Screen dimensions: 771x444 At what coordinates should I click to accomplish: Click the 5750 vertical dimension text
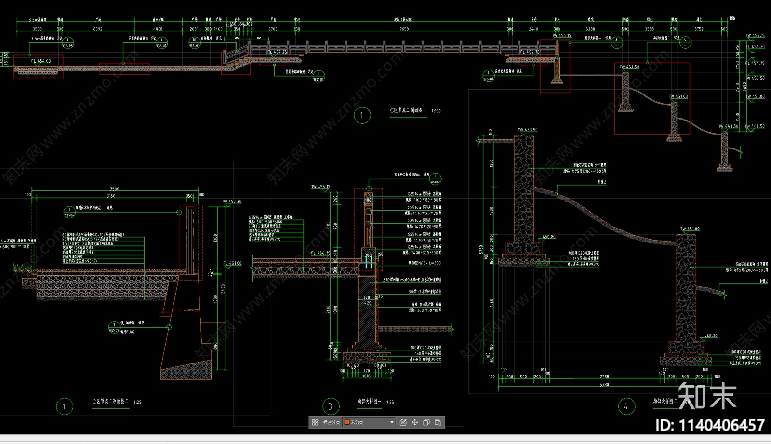coord(481,250)
